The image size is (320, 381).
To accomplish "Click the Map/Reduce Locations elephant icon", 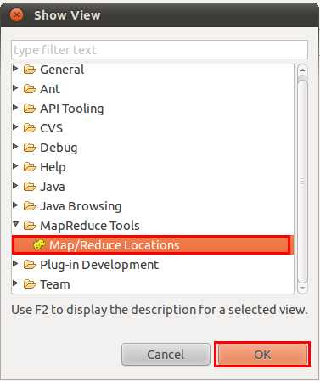I will [x=39, y=244].
